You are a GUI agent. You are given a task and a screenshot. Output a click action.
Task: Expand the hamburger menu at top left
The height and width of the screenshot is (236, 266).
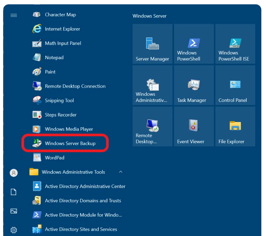pyautogui.click(x=14, y=15)
